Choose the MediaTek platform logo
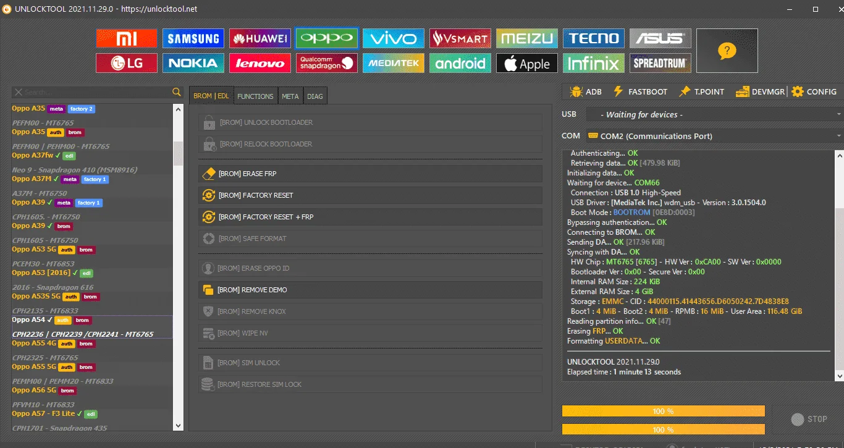The height and width of the screenshot is (448, 844). (394, 63)
